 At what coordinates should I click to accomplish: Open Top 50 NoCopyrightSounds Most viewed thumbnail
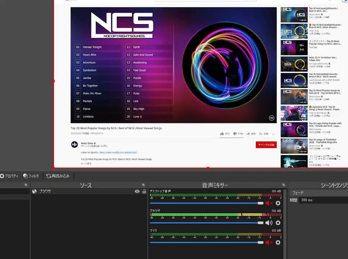tap(294, 31)
